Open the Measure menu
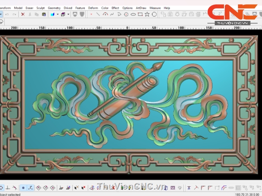262x196 pixels. [x=155, y=8]
